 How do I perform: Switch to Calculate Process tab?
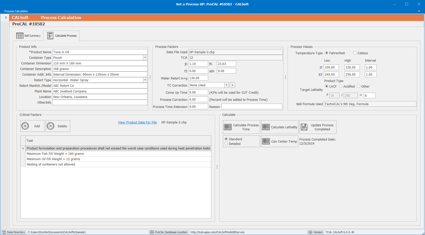62,36
